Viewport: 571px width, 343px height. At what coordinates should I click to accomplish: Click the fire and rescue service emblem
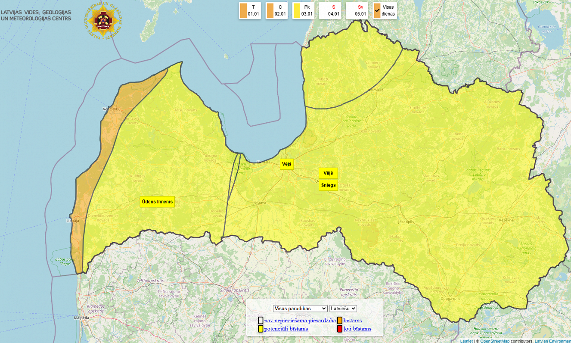(102, 20)
